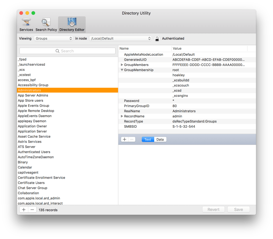Switch attribute view to Data
The height and width of the screenshot is (239, 273).
click(x=160, y=139)
